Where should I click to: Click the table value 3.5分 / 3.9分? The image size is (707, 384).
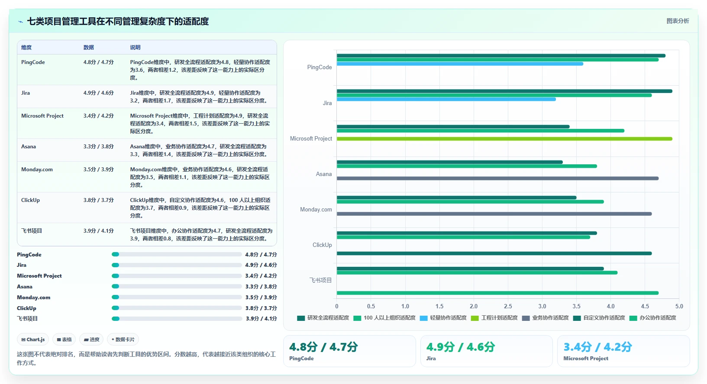(x=99, y=170)
